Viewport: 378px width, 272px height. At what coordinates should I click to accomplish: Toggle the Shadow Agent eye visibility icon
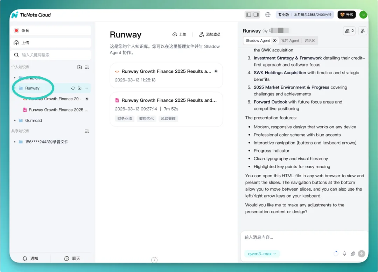coord(275,41)
